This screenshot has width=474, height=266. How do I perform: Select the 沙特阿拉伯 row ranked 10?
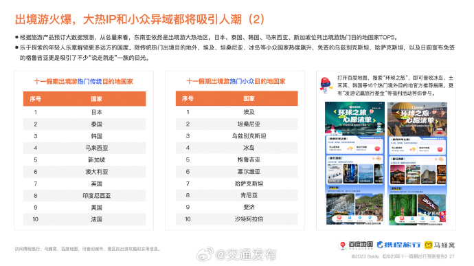pyautogui.click(x=237, y=219)
